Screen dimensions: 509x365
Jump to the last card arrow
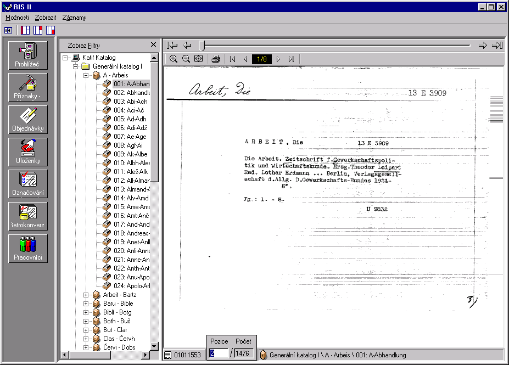pos(497,46)
